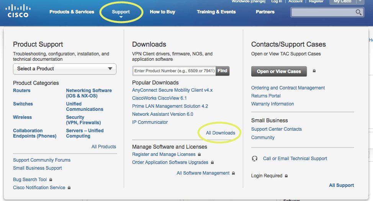Image resolution: width=373 pixels, height=201 pixels.
Task: Click the top search input box
Action: [x=323, y=12]
